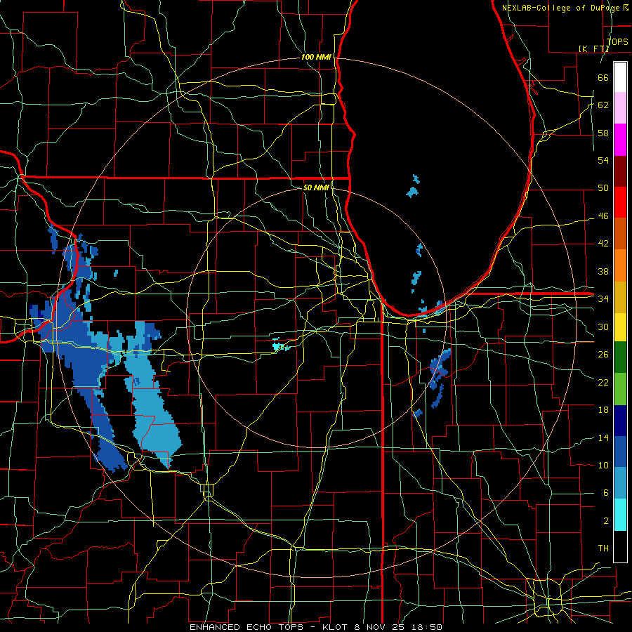Viewport: 632px width, 632px height.
Task: Click the yellow legend swatch
Action: (x=620, y=327)
